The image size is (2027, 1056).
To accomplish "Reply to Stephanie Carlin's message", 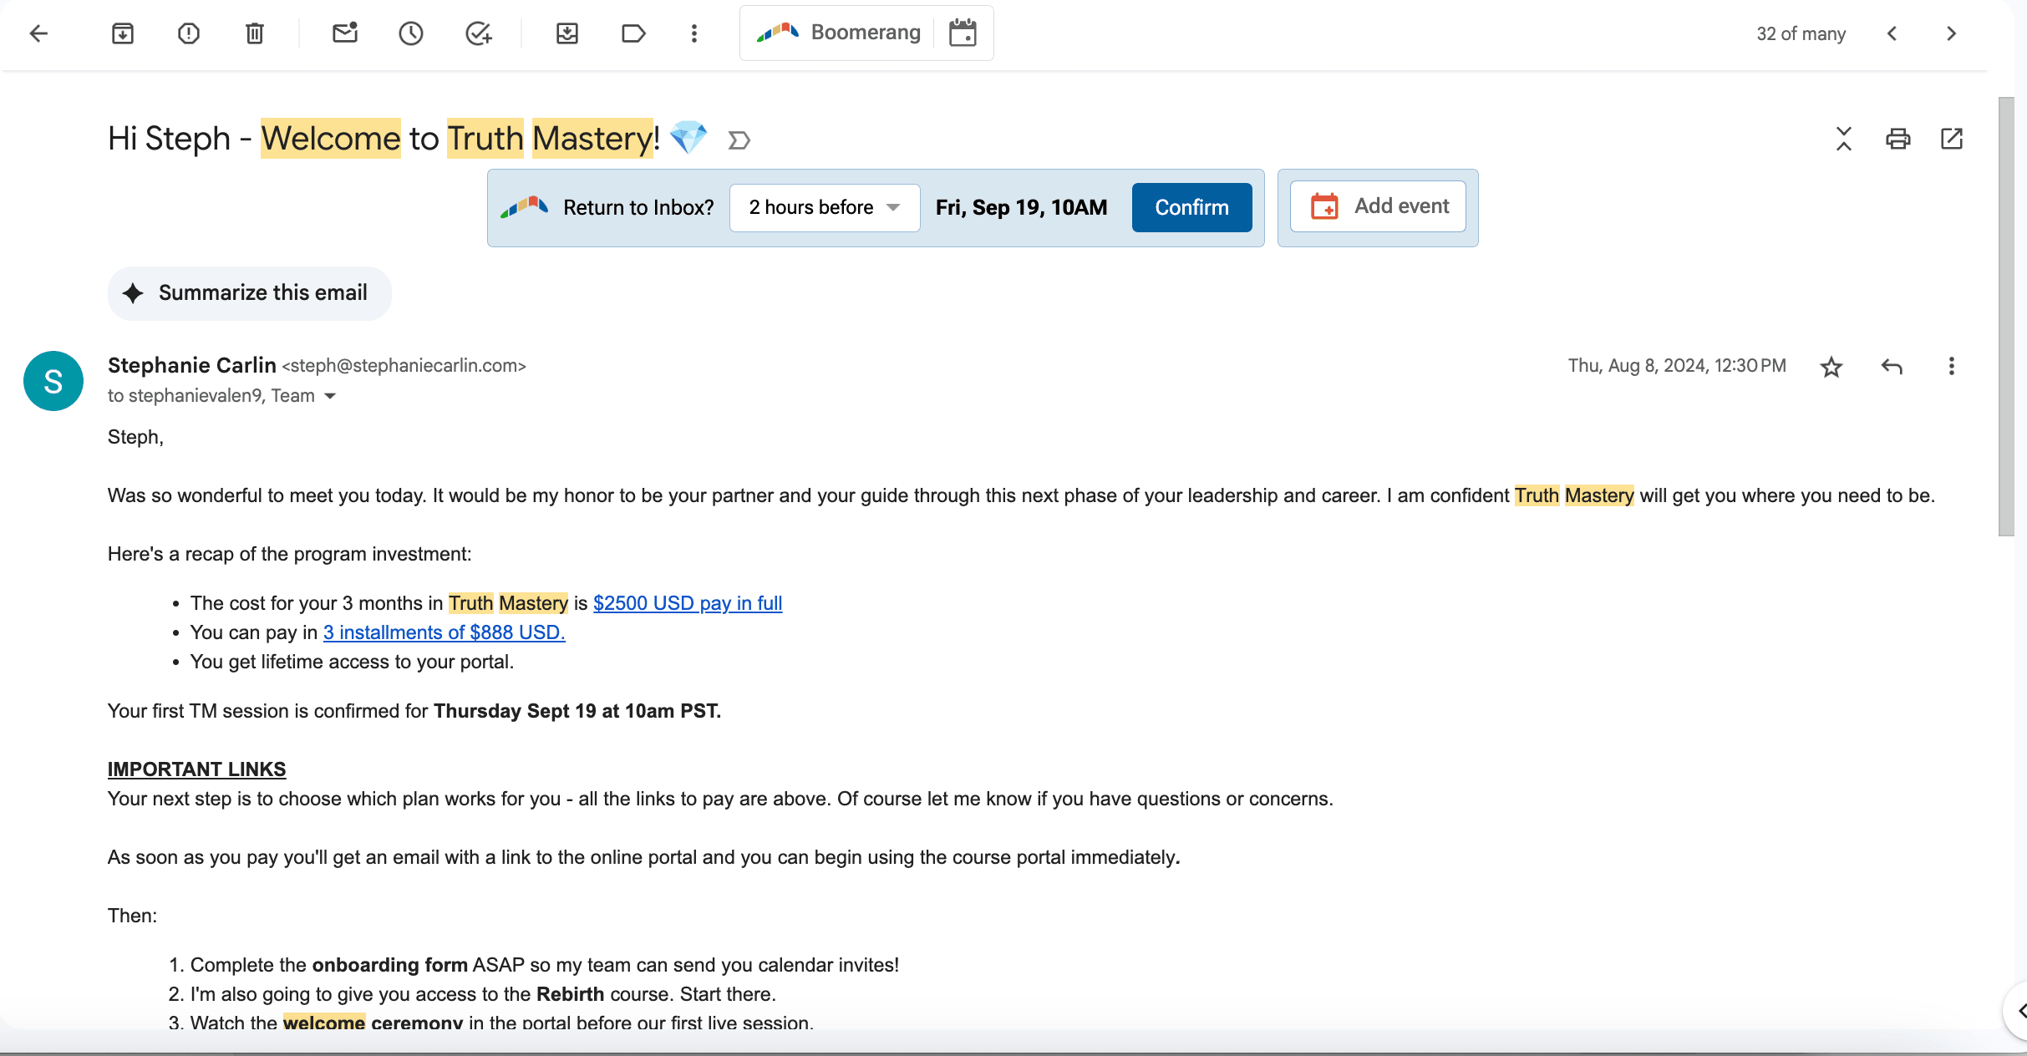I will 1892,367.
